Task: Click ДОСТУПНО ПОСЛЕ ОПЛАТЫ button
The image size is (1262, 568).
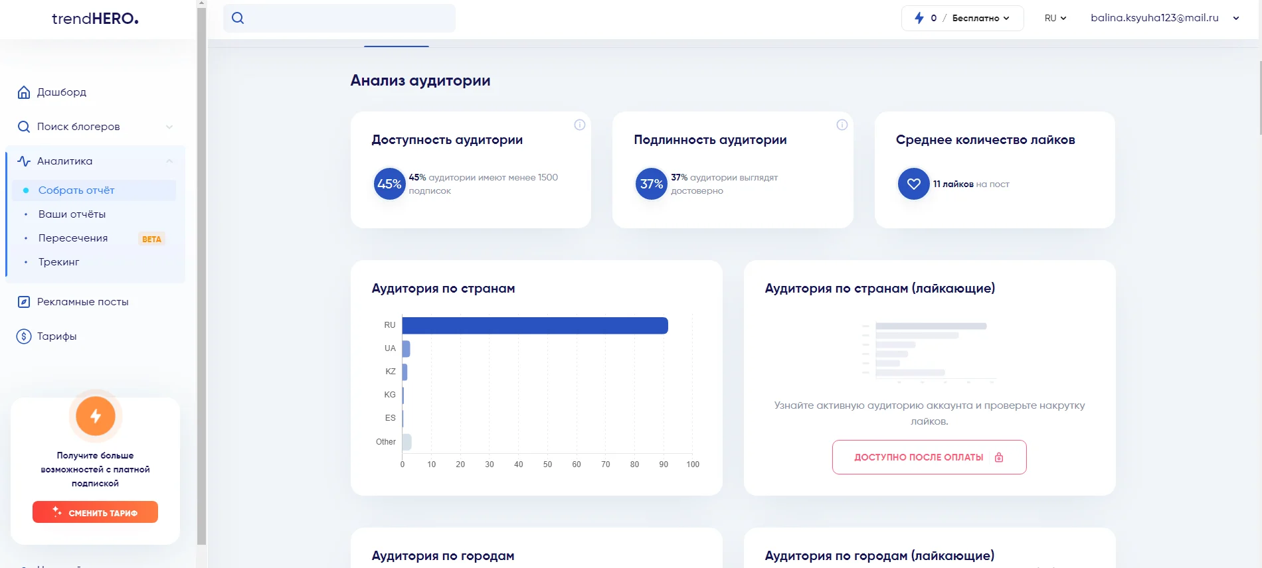Action: pos(929,457)
